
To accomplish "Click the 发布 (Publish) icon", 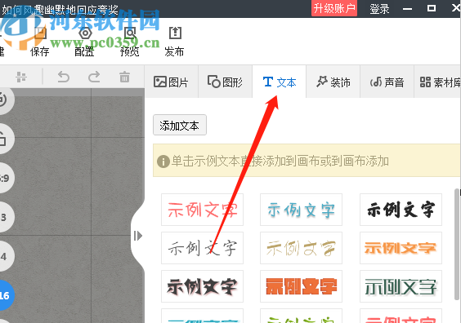I will (x=175, y=33).
